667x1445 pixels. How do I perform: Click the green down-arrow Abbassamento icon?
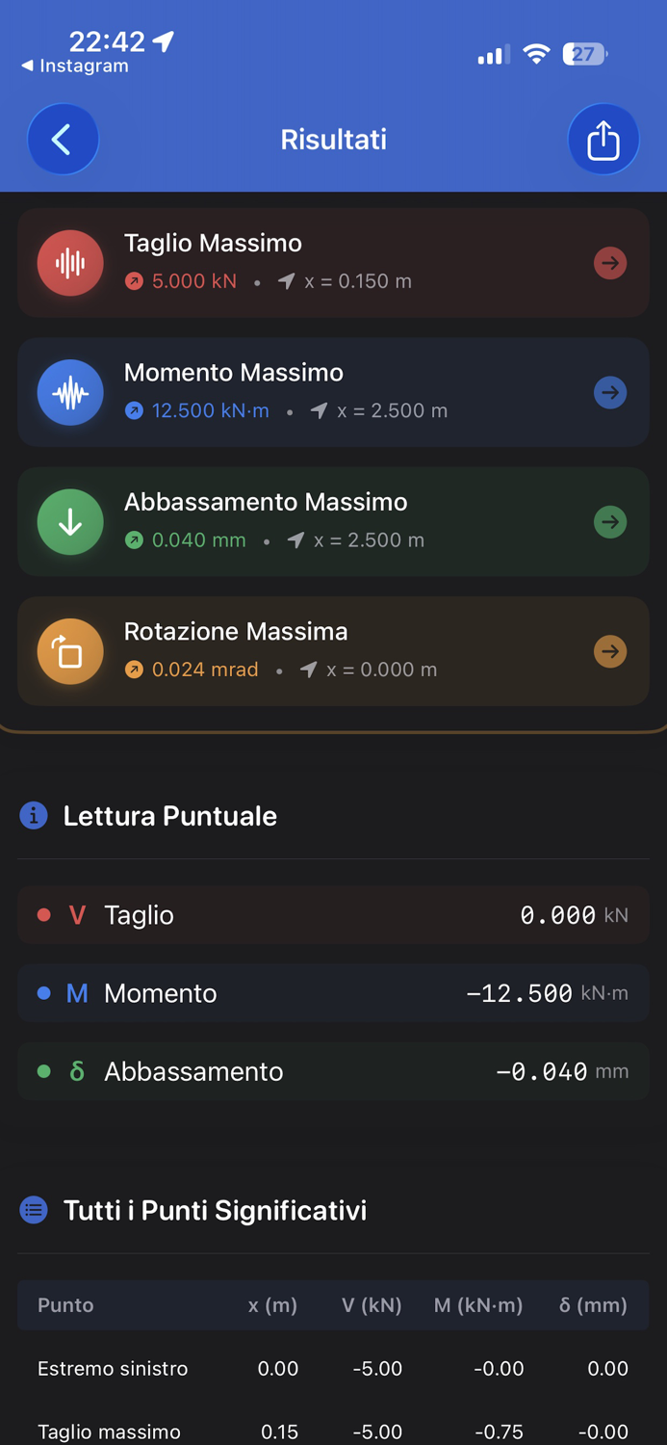(69, 521)
